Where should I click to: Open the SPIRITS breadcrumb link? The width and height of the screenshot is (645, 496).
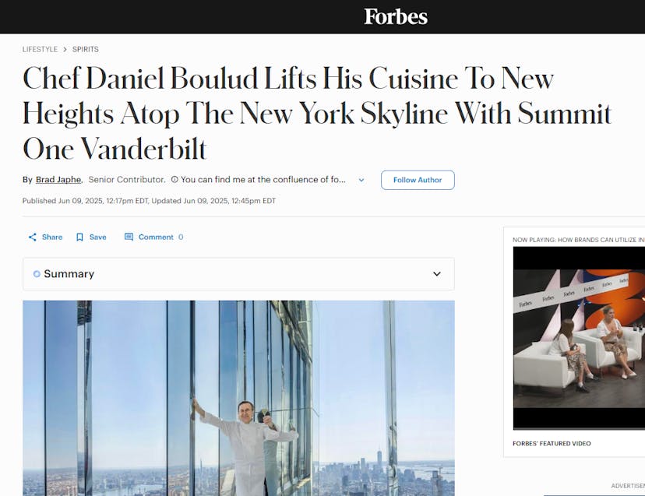click(x=86, y=49)
